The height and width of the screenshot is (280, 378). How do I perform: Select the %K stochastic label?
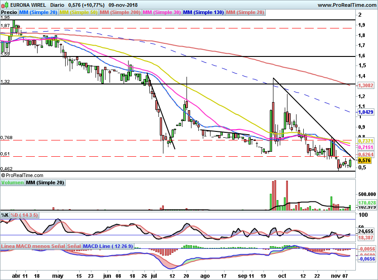click(5, 215)
